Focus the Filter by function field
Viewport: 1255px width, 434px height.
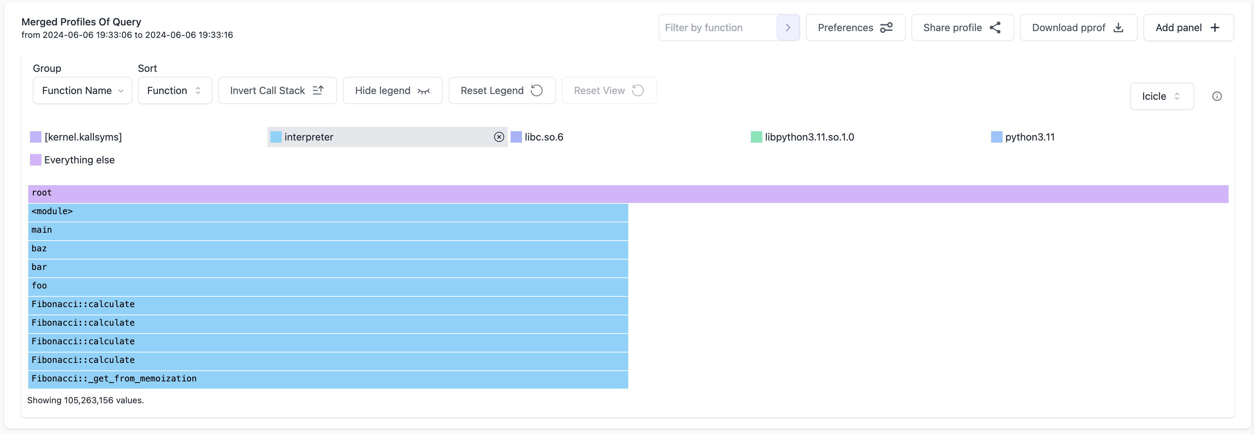(717, 28)
